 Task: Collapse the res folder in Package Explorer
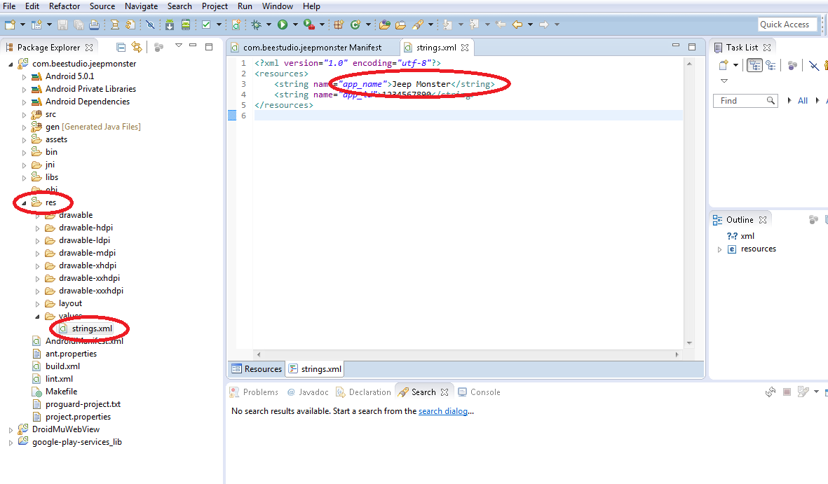pyautogui.click(x=25, y=202)
